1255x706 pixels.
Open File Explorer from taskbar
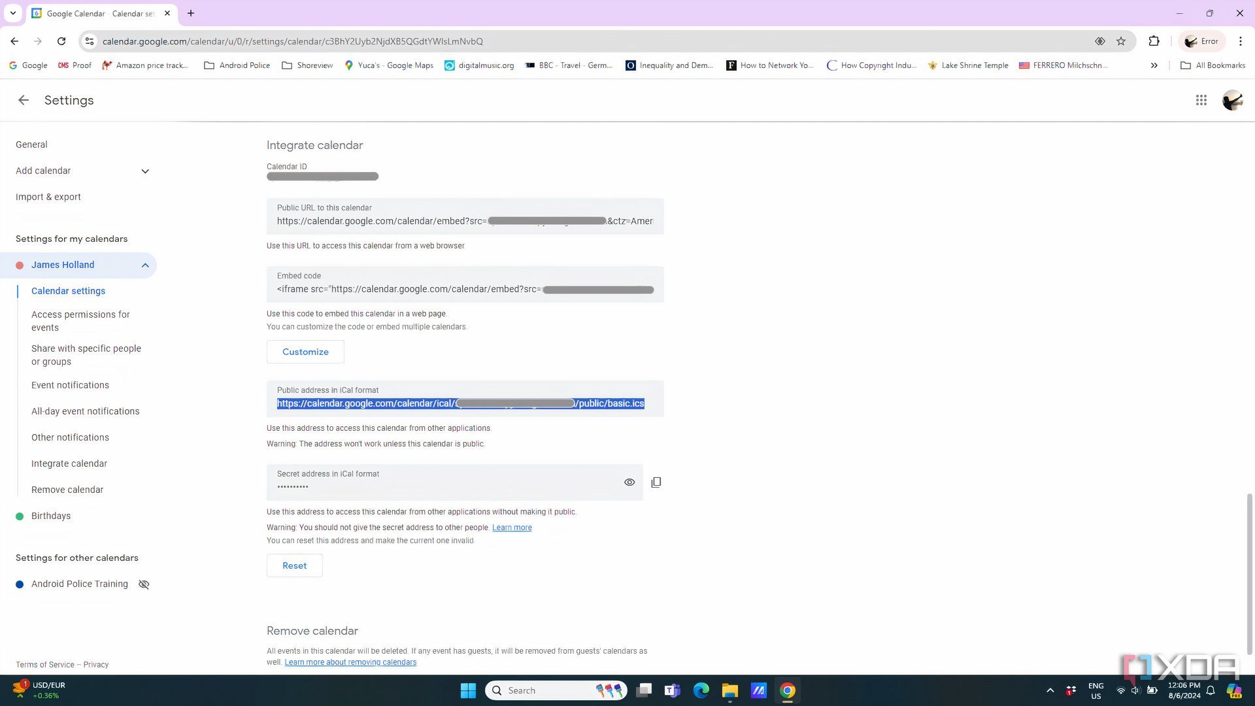point(729,690)
